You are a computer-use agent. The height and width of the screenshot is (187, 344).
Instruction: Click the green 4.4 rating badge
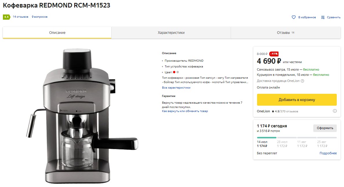[x=6, y=17]
